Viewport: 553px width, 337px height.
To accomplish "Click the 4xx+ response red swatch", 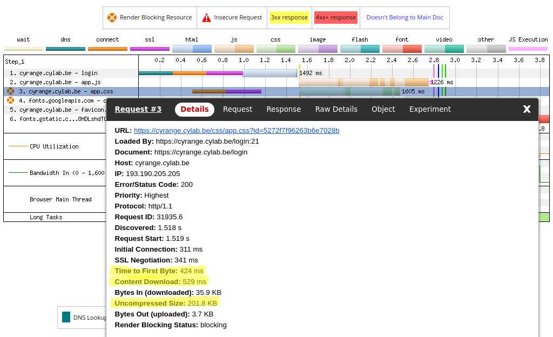I will coord(335,18).
